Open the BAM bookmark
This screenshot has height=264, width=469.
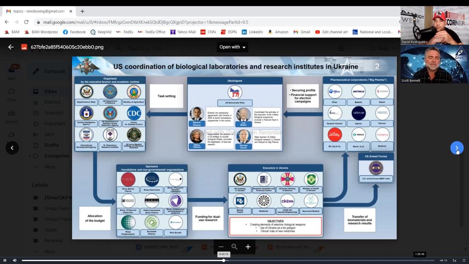pyautogui.click(x=12, y=32)
